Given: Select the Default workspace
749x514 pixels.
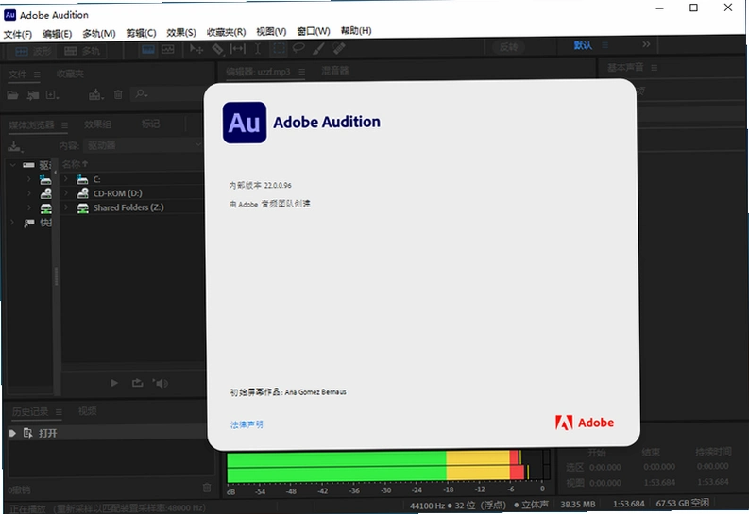Looking at the screenshot, I should [x=583, y=45].
